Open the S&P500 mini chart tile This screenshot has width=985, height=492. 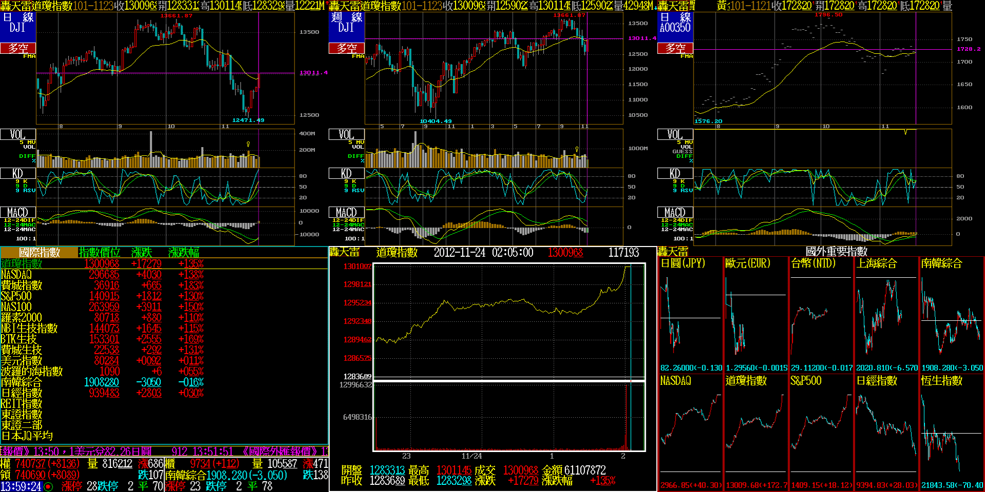tap(821, 433)
